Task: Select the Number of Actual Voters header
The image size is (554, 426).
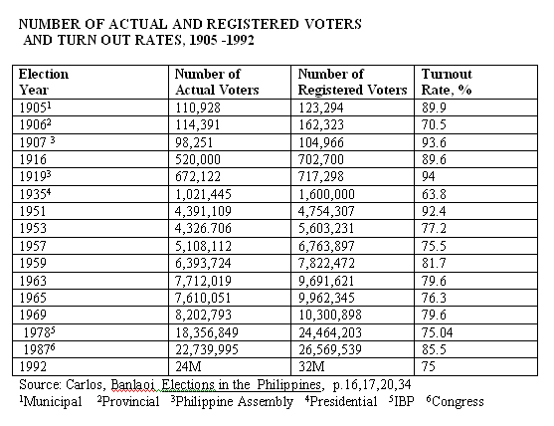Action: (230, 82)
